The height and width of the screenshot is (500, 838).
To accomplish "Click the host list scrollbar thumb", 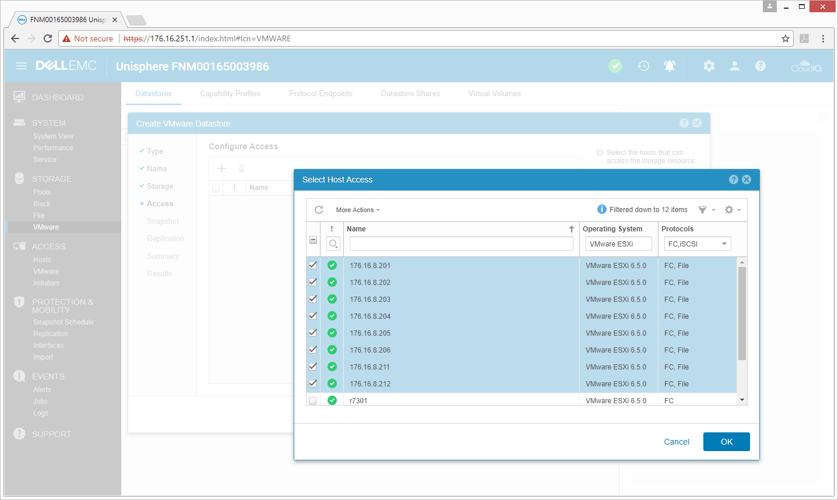I will click(742, 314).
